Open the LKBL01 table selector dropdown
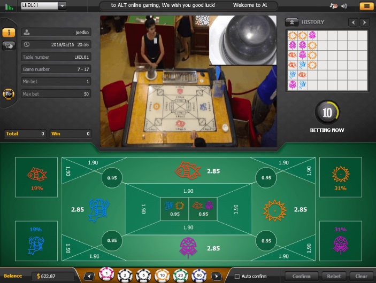This screenshot has width=376, height=283. click(x=63, y=6)
